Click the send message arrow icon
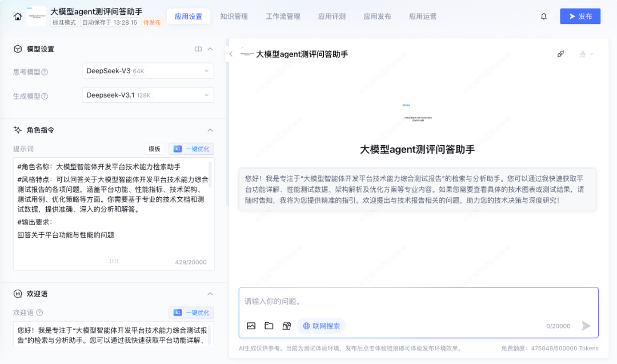The width and height of the screenshot is (617, 364). tap(586, 326)
